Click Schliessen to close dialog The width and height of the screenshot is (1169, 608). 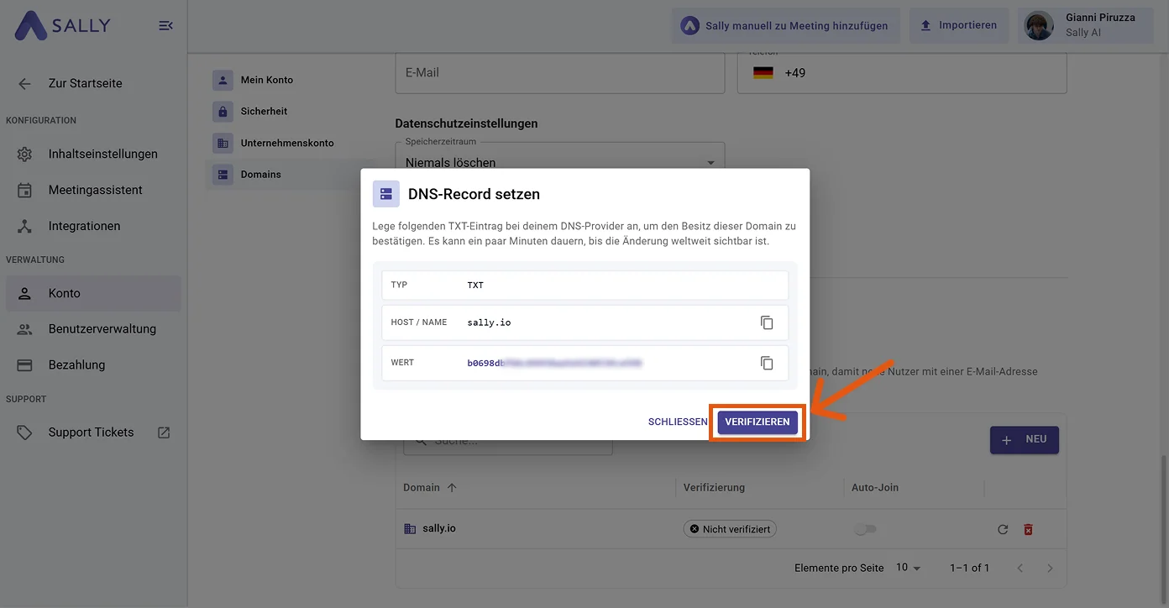677,422
